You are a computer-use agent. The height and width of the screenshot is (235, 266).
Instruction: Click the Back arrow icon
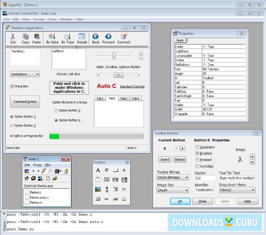[95, 36]
